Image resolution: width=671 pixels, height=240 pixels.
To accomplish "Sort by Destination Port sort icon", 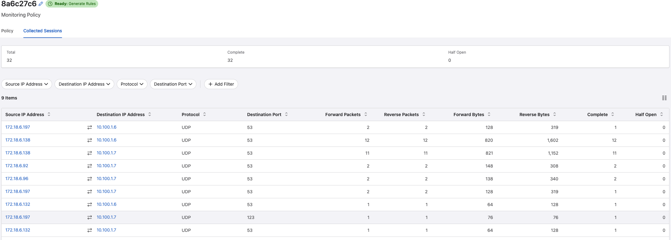I will pyautogui.click(x=286, y=115).
